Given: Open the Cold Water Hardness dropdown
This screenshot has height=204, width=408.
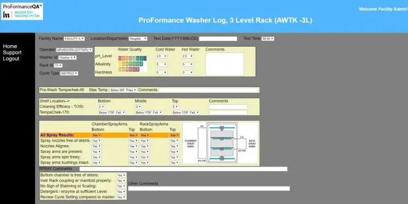Looking at the screenshot, I should point(162,72).
